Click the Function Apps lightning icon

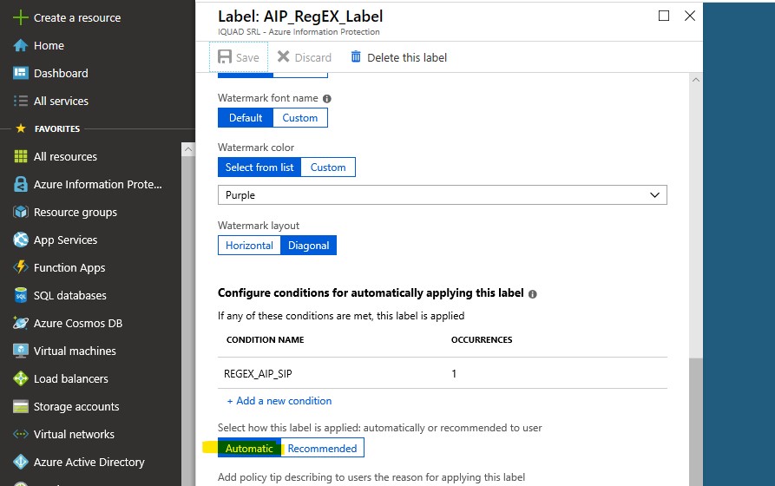pyautogui.click(x=20, y=267)
